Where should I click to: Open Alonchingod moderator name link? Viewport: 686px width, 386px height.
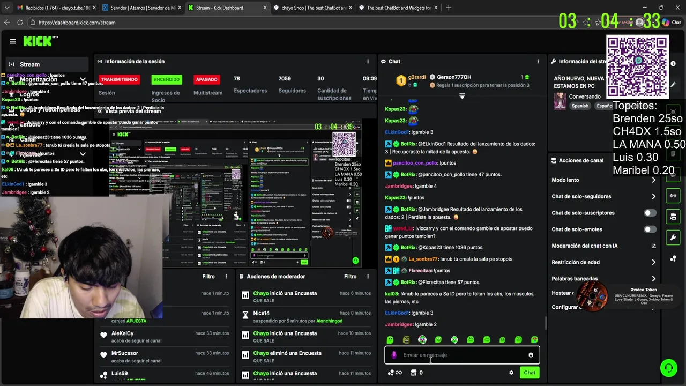pos(329,321)
